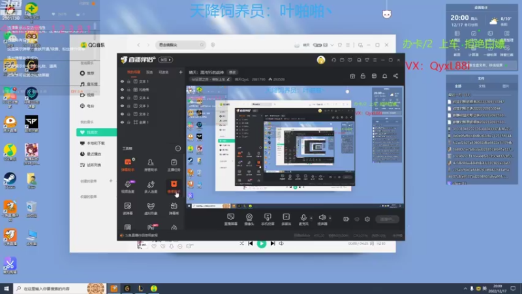Open the 弹幕助手 danmaku assistant tool
522x294 pixels.
tap(128, 165)
